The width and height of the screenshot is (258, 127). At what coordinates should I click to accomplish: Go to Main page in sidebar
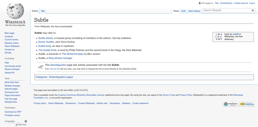click(9, 33)
